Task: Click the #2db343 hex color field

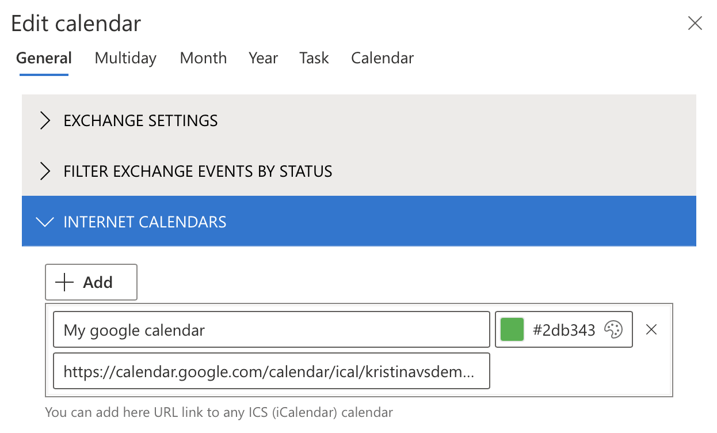Action: 564,330
